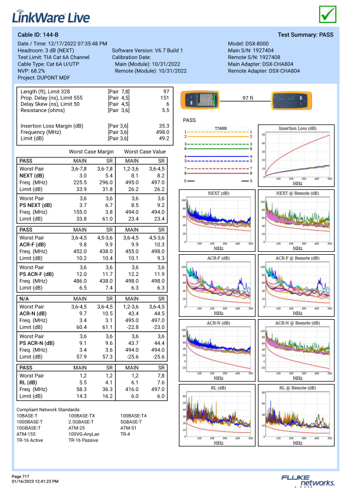This screenshot has width=351, height=496.
Task: Open the ACR-F @ Remote graph
Action: click(296, 285)
